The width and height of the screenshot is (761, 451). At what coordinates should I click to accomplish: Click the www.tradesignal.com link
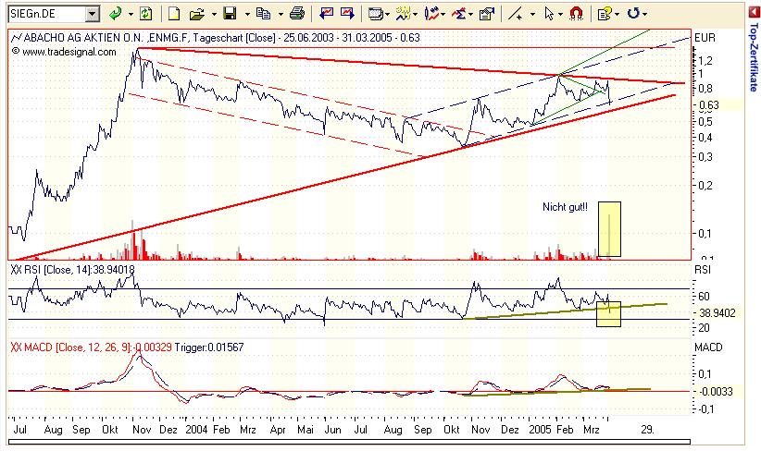pos(69,52)
